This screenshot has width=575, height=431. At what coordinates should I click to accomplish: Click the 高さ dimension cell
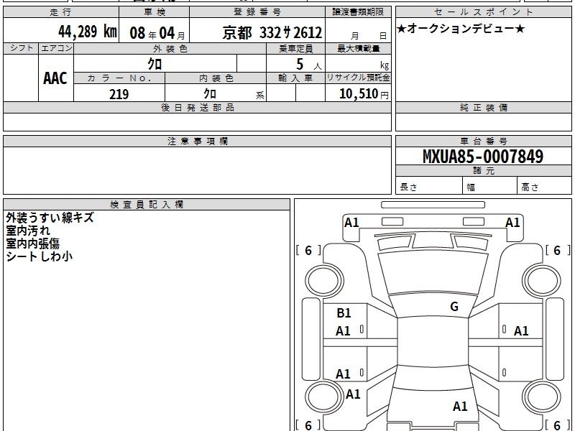coord(544,185)
